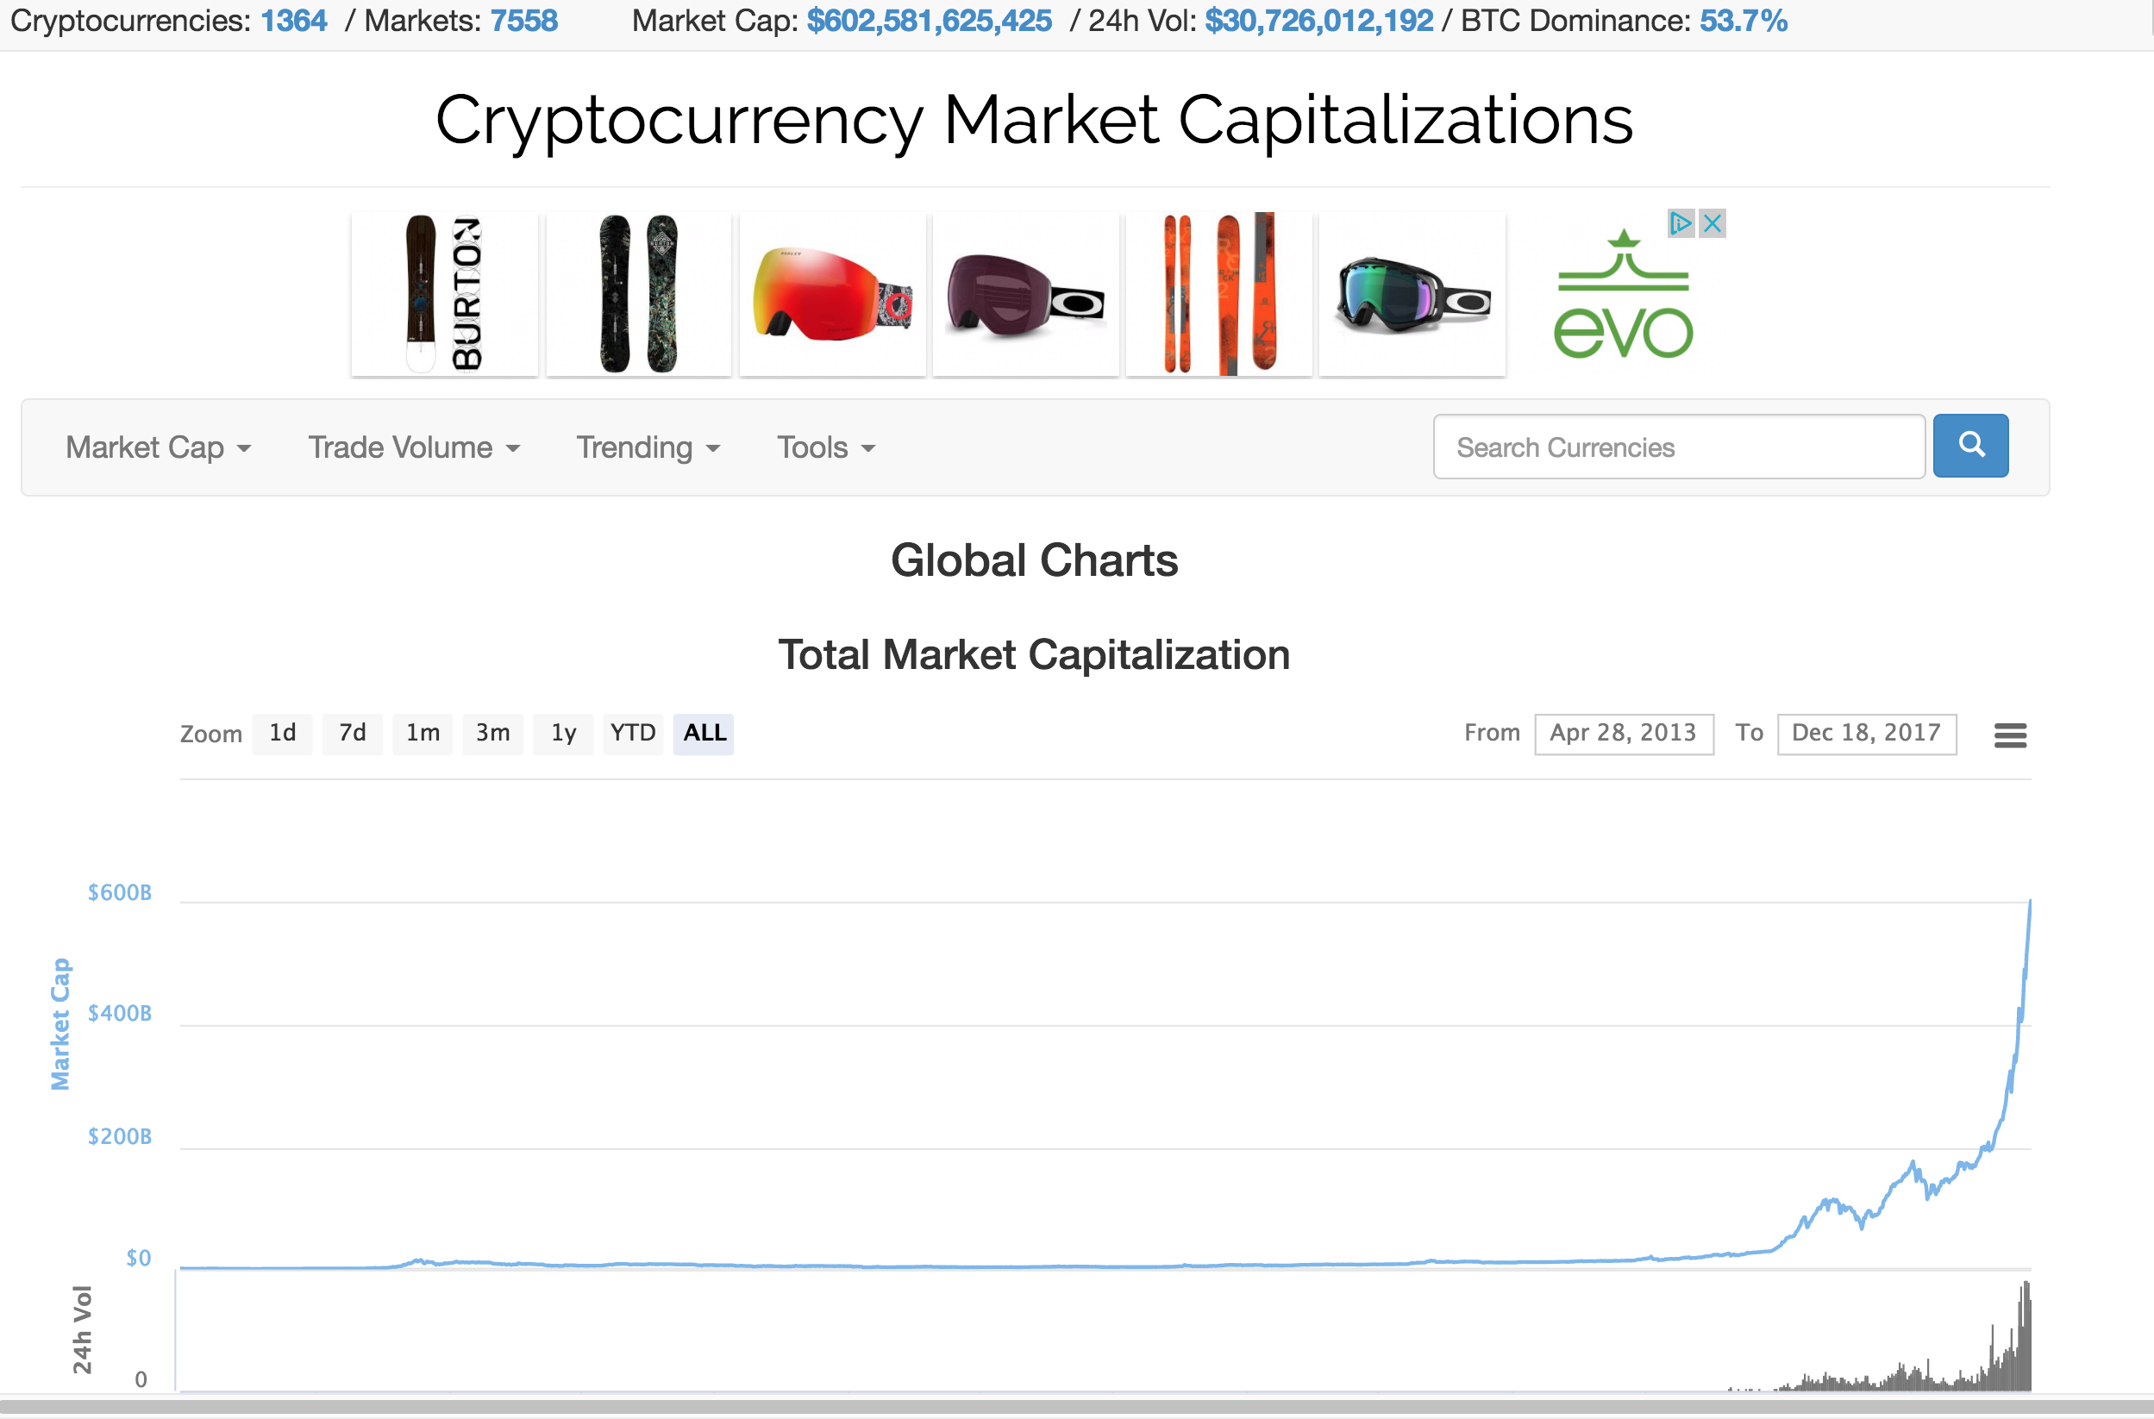
Task: Click the Burton snowboard ad thumbnail
Action: 444,294
